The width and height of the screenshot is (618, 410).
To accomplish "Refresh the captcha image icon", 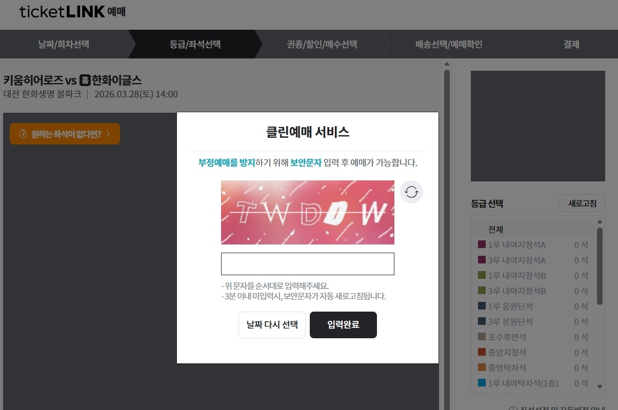I will pos(411,192).
